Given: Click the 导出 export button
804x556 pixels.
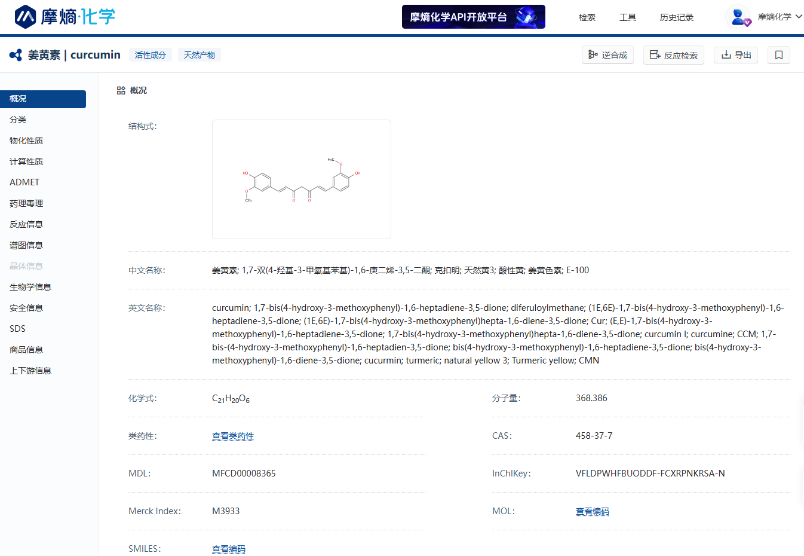Looking at the screenshot, I should click(735, 55).
